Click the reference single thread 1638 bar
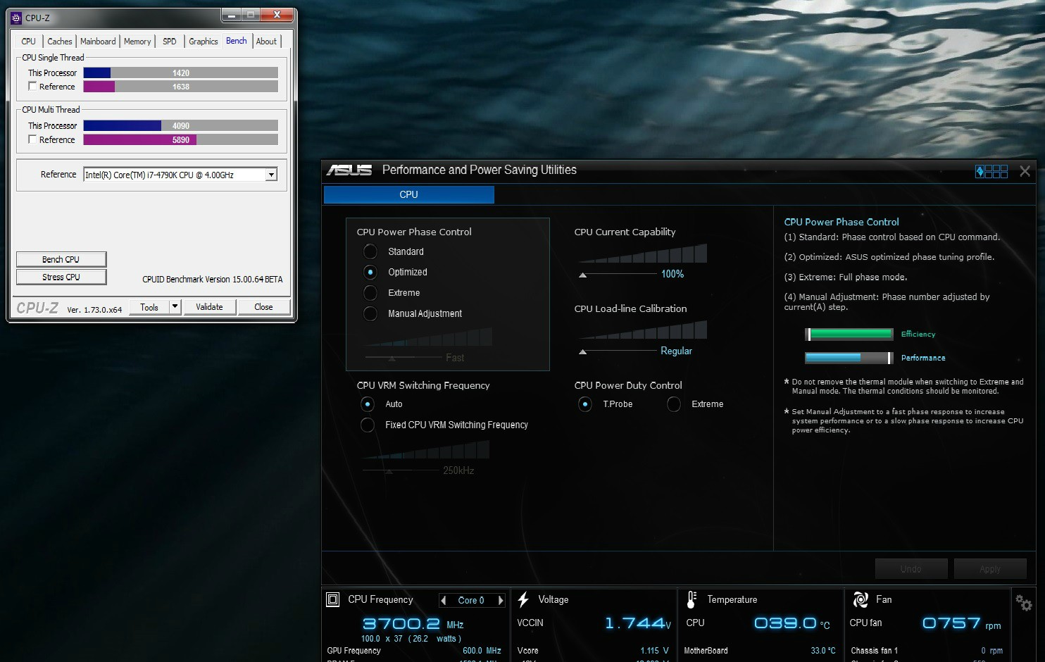The height and width of the screenshot is (662, 1045). (x=181, y=87)
